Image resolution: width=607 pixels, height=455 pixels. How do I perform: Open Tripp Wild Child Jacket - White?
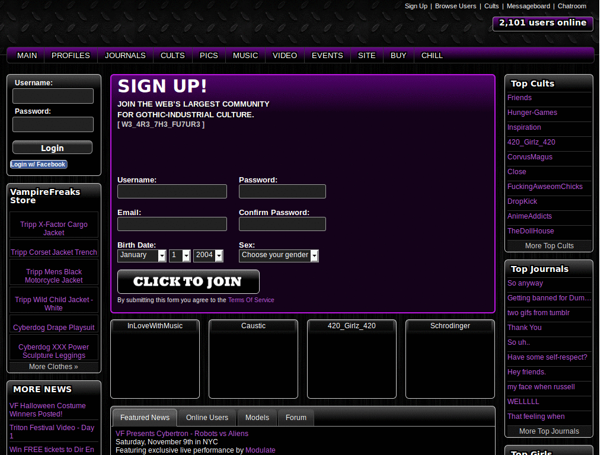(54, 304)
